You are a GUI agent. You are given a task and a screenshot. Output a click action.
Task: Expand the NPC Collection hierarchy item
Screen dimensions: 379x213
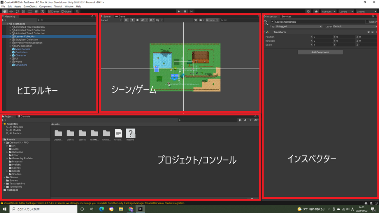coord(10,46)
